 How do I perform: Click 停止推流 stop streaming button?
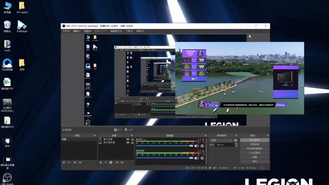[x=254, y=140]
